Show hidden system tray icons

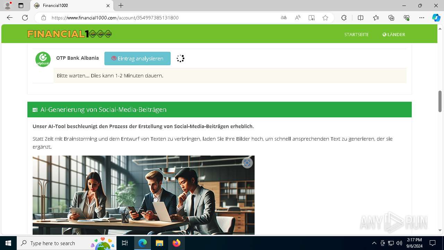374,243
